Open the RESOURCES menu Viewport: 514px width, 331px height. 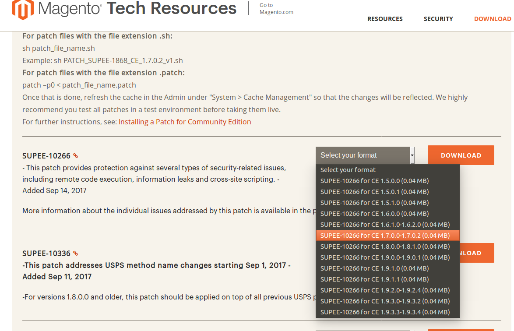tap(385, 19)
